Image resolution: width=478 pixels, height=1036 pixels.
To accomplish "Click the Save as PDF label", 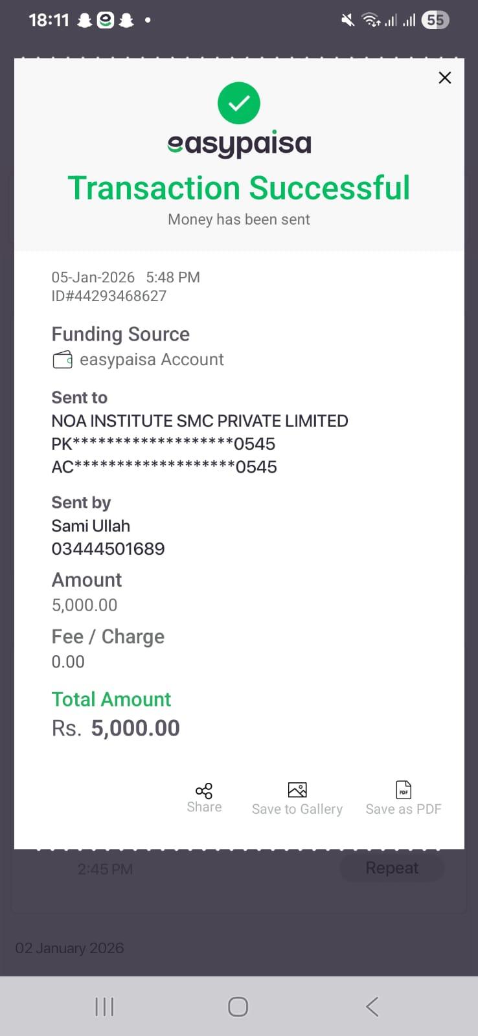I will point(404,809).
